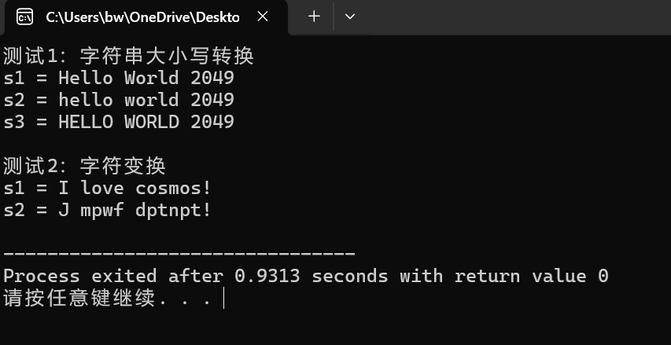Click the line s1 = Hello World 2049
This screenshot has width=671, height=345.
(119, 79)
